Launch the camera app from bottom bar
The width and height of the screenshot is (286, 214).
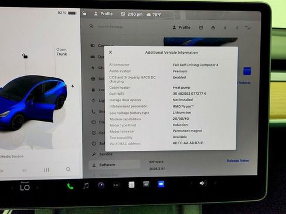(101, 185)
